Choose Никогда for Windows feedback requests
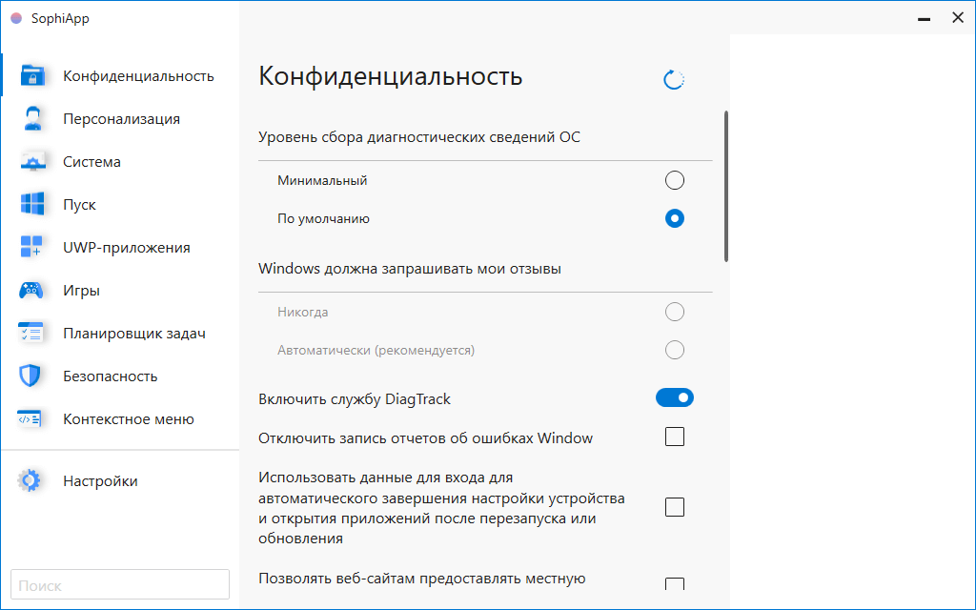The height and width of the screenshot is (610, 976). coord(675,311)
